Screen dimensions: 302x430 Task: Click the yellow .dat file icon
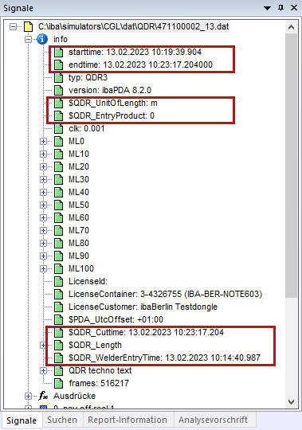[28, 26]
